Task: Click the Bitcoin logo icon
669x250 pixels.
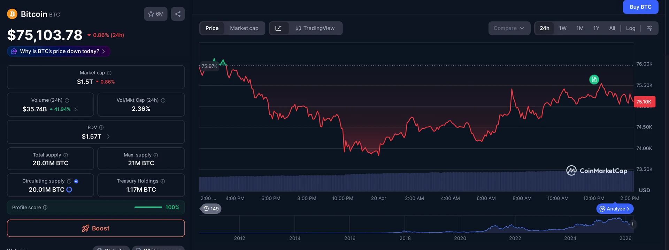Action: (x=12, y=14)
